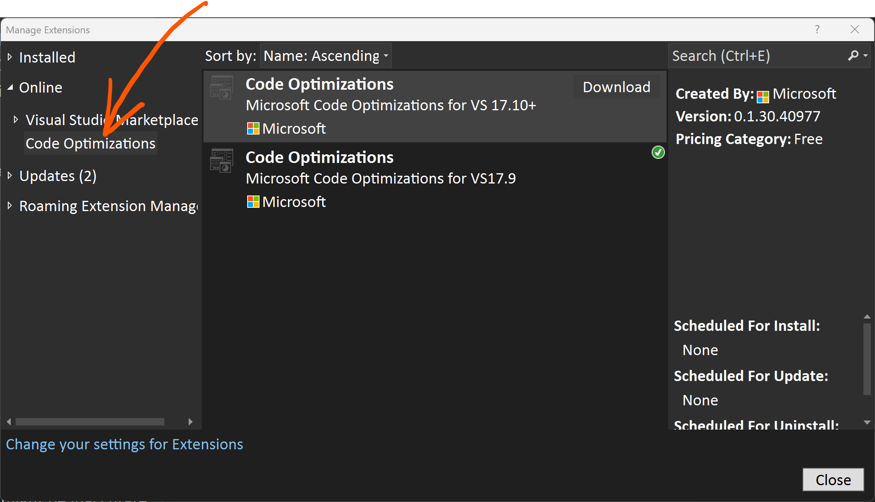The height and width of the screenshot is (502, 875).
Task: Click the details pane vertical scrollbar thumb
Action: [867, 359]
